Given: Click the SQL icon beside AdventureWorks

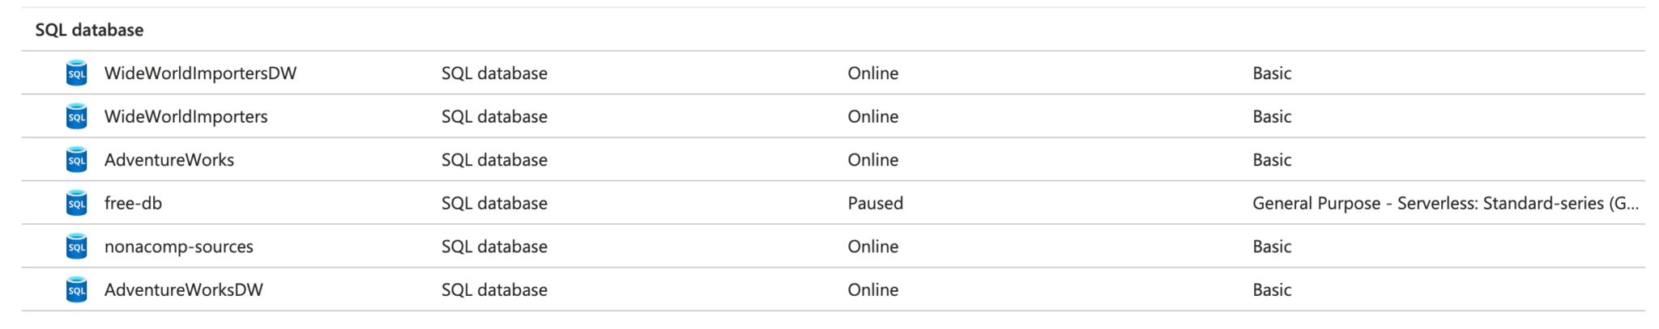Looking at the screenshot, I should [76, 160].
